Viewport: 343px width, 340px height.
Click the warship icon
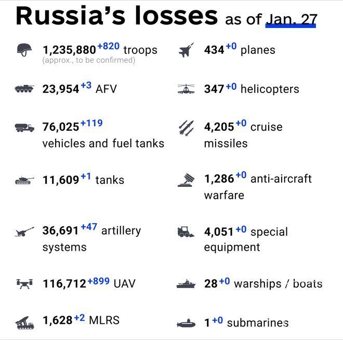[x=186, y=284]
